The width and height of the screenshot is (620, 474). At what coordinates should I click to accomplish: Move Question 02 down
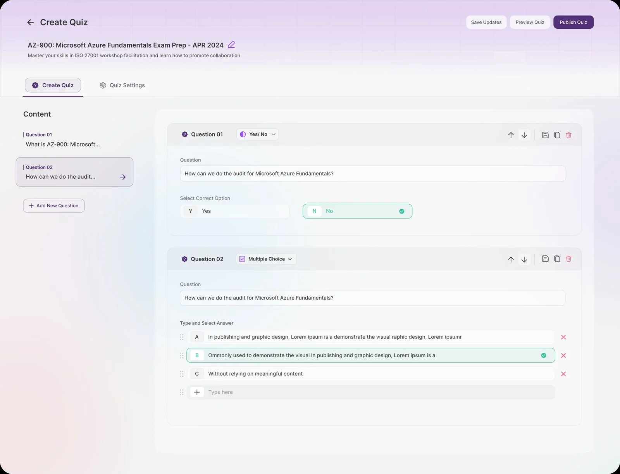[x=524, y=259]
